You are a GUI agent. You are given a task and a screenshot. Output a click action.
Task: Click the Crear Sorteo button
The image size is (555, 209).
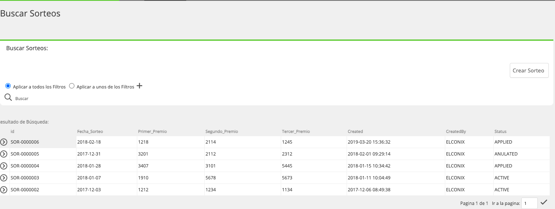[x=529, y=70]
